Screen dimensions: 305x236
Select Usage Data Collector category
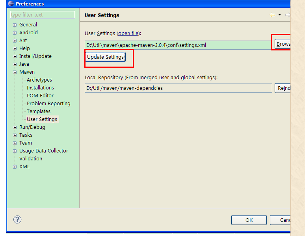tap(44, 151)
